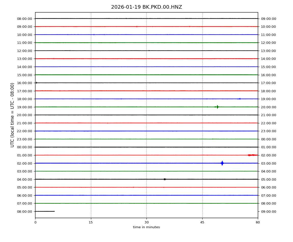Screen dimensions: 293x242
Task: Click the "time in minutes" axis label
Action: (146, 227)
